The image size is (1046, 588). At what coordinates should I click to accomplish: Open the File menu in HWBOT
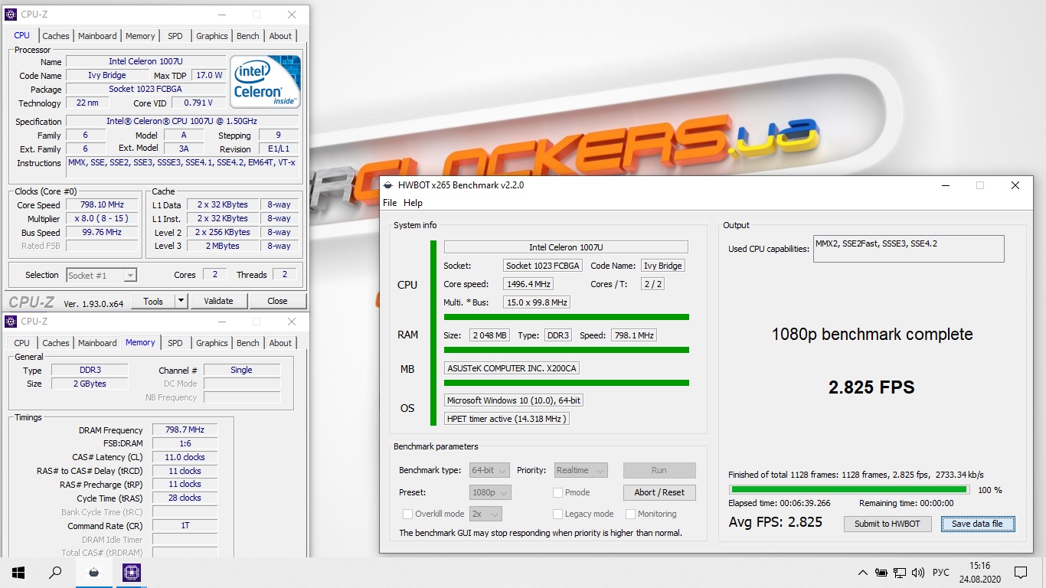click(390, 203)
